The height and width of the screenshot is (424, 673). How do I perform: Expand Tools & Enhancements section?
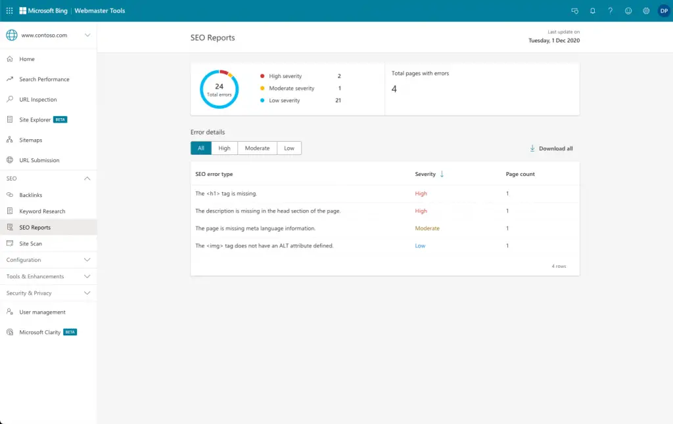pyautogui.click(x=49, y=276)
